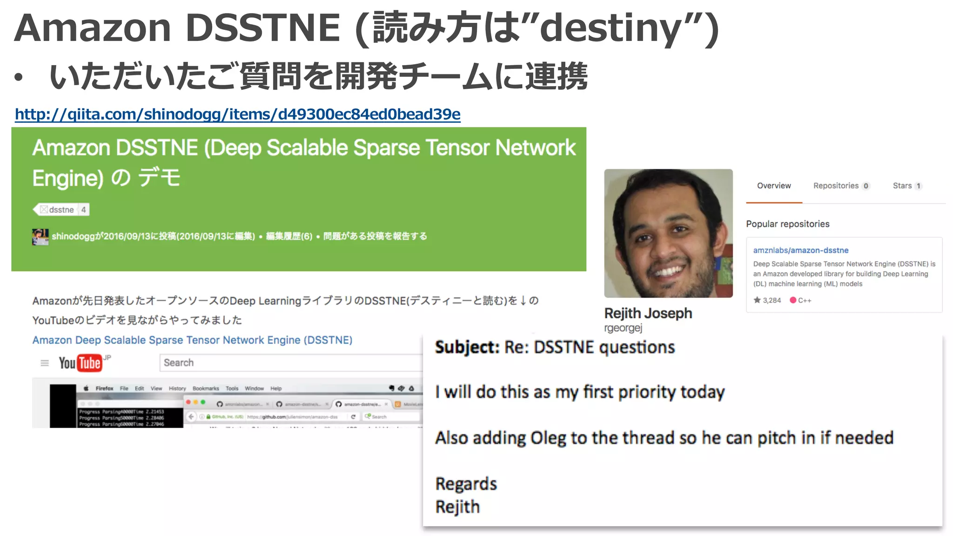Open the amznlabs/amazon-dsstne repository link
The width and height of the screenshot is (953, 536).
800,250
